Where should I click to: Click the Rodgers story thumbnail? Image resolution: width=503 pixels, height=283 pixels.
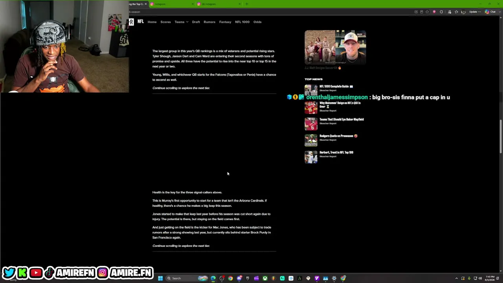311,140
